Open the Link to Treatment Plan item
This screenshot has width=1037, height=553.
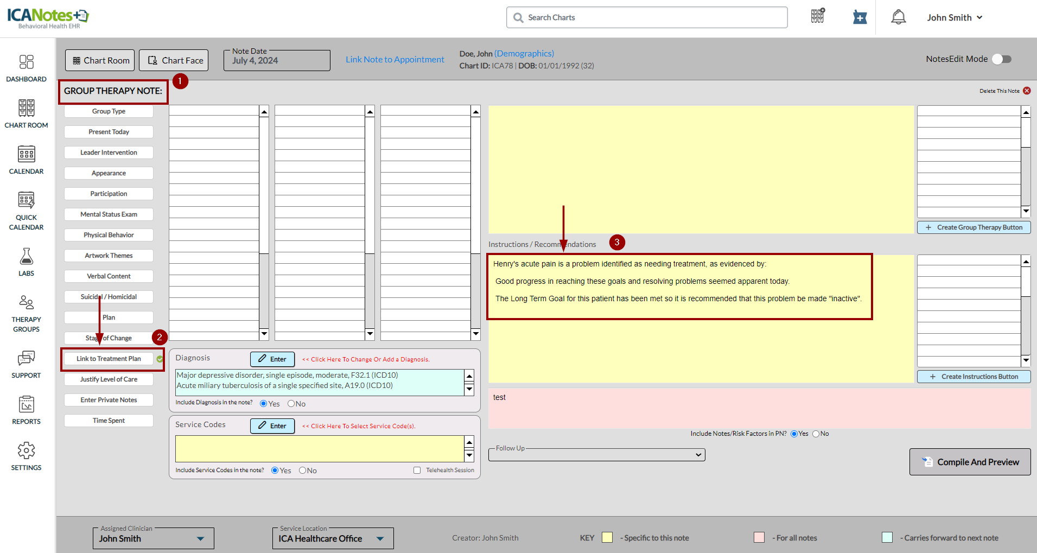coord(109,359)
